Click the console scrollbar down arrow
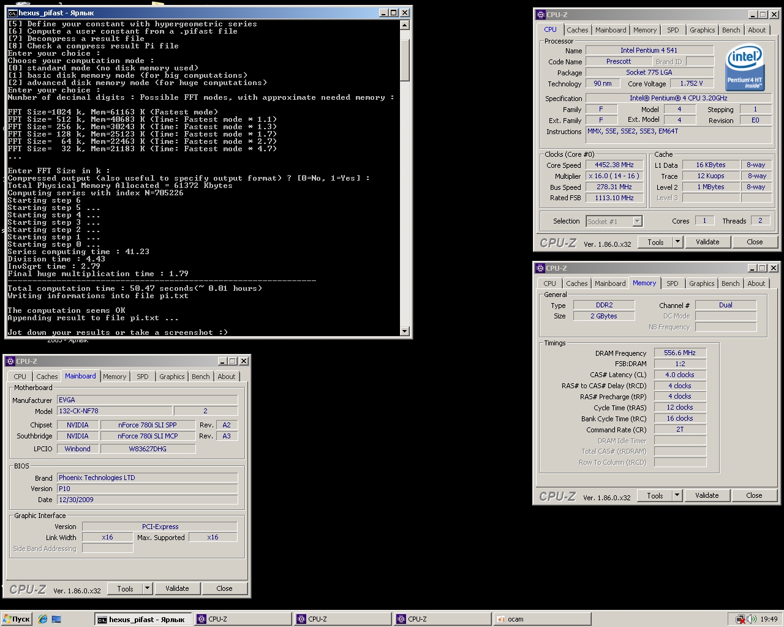The height and width of the screenshot is (627, 784). point(404,331)
